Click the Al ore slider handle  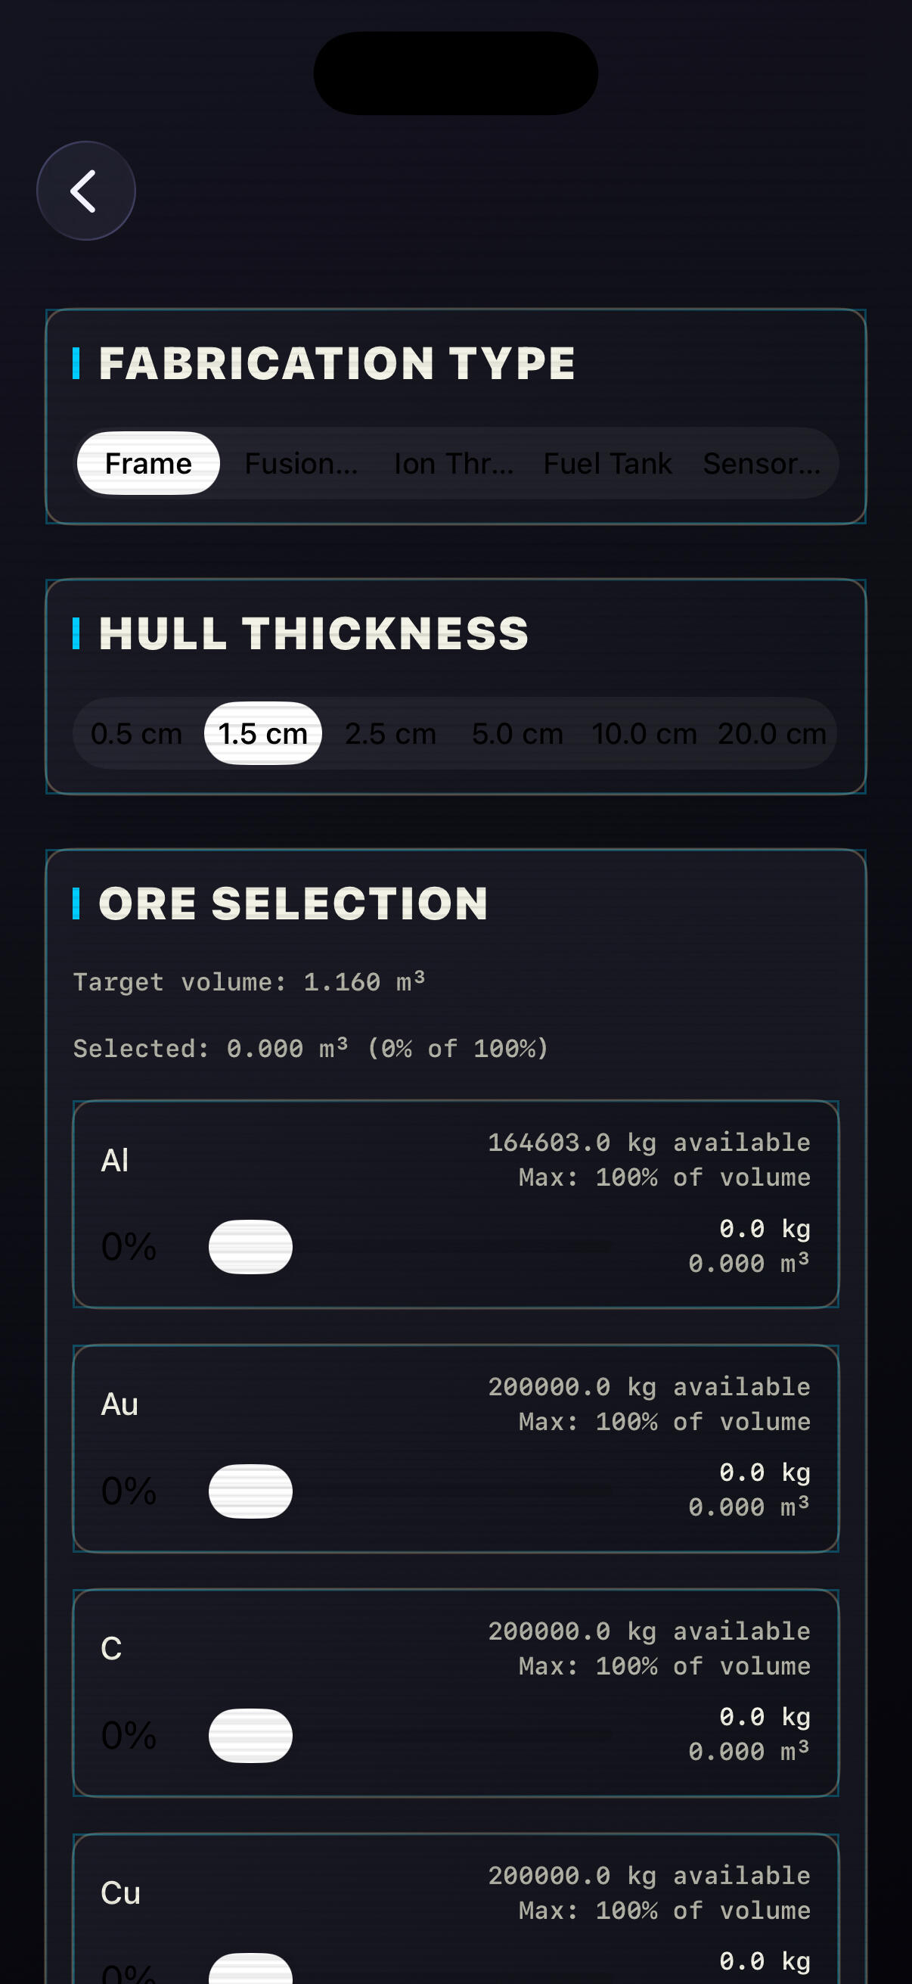[x=251, y=1247]
